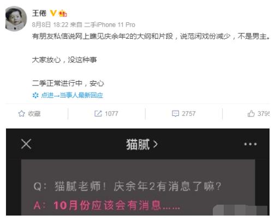The height and width of the screenshot is (221, 275).
Task: Toggle like with the thumbs-up icon
Action: tap(251, 114)
